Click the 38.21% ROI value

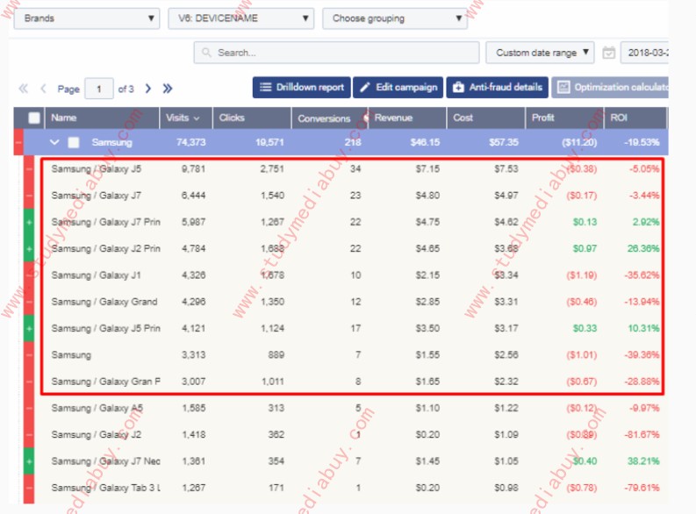(x=643, y=461)
